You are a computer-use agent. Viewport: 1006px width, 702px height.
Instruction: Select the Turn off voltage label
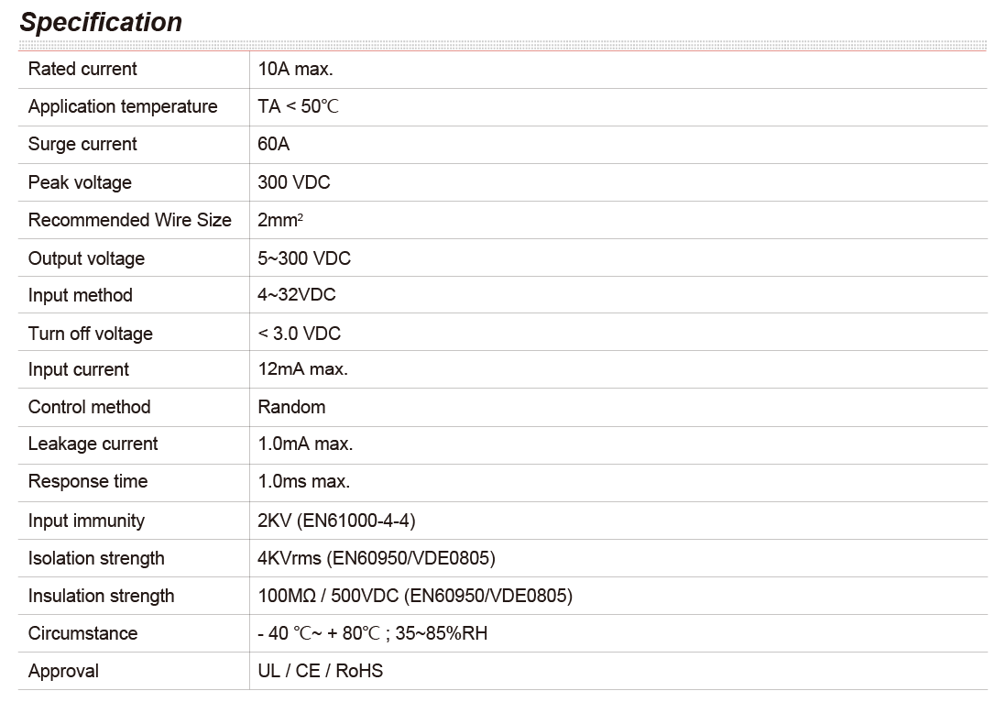(91, 334)
